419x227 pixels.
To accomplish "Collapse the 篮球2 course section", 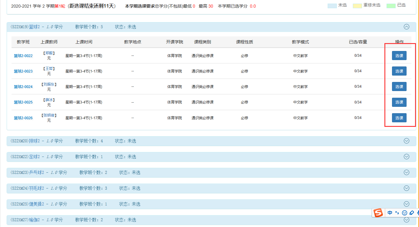I will coord(407,27).
